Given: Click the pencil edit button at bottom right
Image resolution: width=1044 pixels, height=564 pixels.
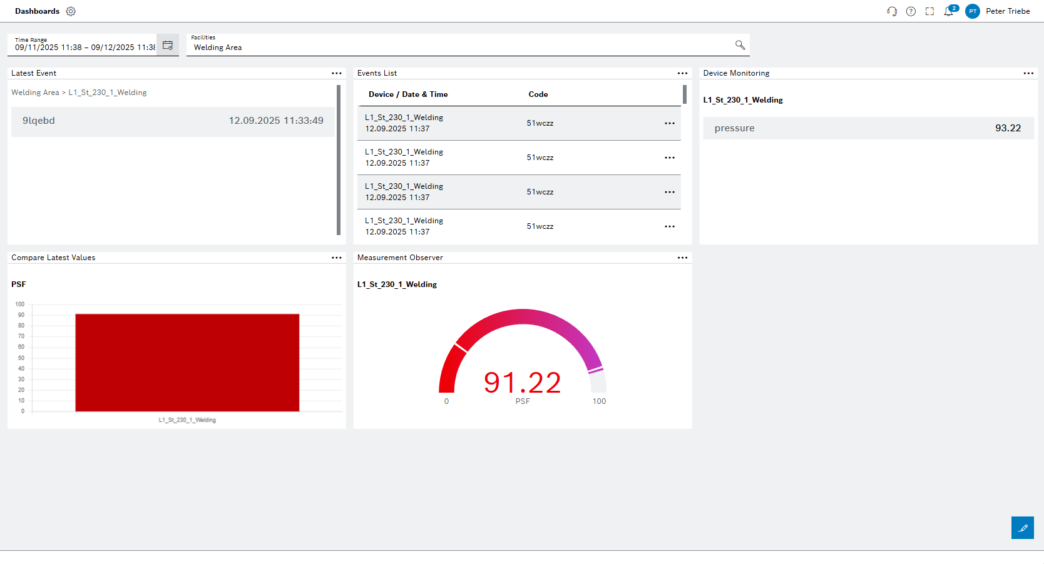Looking at the screenshot, I should 1023,528.
